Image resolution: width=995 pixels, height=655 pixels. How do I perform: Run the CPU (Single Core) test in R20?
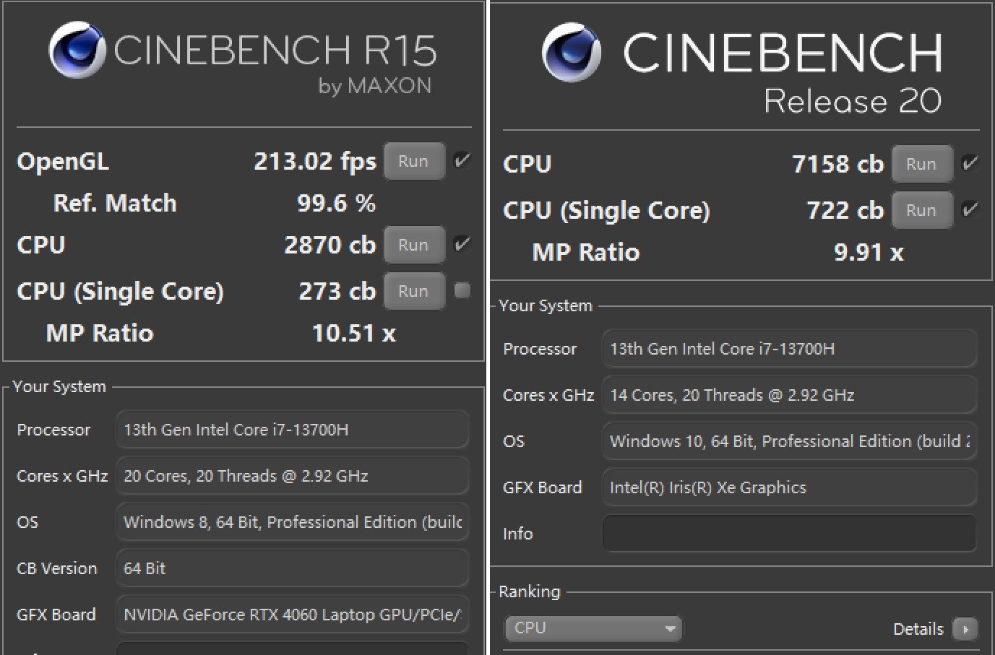[x=922, y=210]
